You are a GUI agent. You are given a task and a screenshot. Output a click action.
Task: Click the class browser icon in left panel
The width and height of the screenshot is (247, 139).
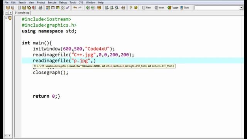point(10,18)
